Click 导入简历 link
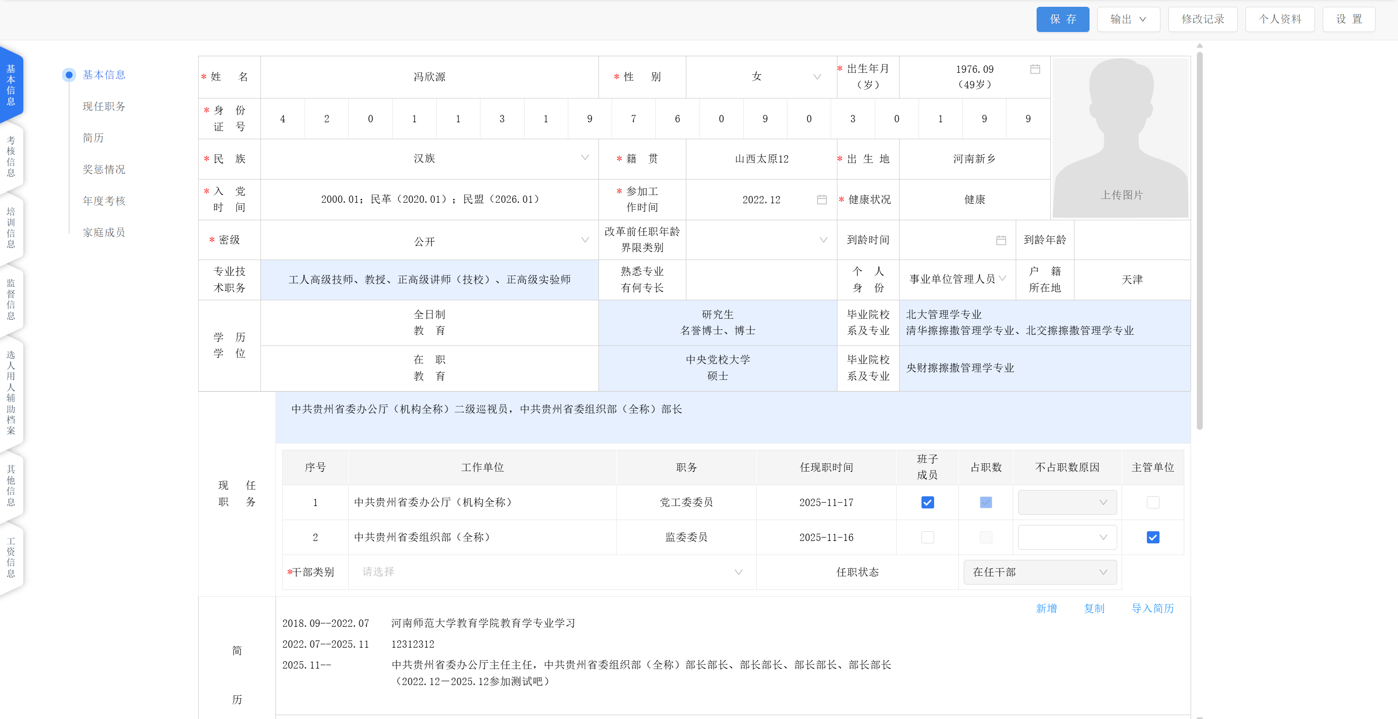This screenshot has width=1398, height=719. point(1153,608)
